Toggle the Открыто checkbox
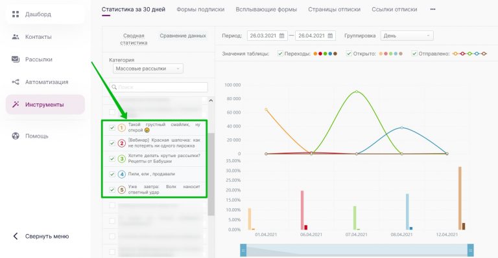Screen dimensions: 498x258 tap(349, 54)
